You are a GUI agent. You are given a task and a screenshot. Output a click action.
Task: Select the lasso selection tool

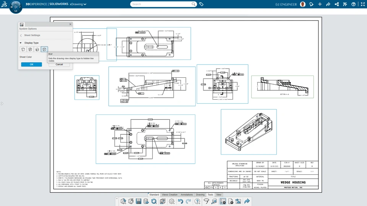pyautogui.click(x=206, y=201)
